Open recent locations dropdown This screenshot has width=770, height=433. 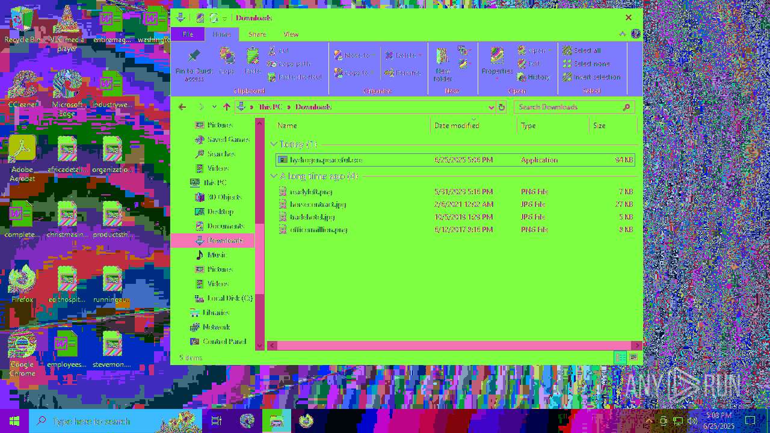pyautogui.click(x=214, y=107)
